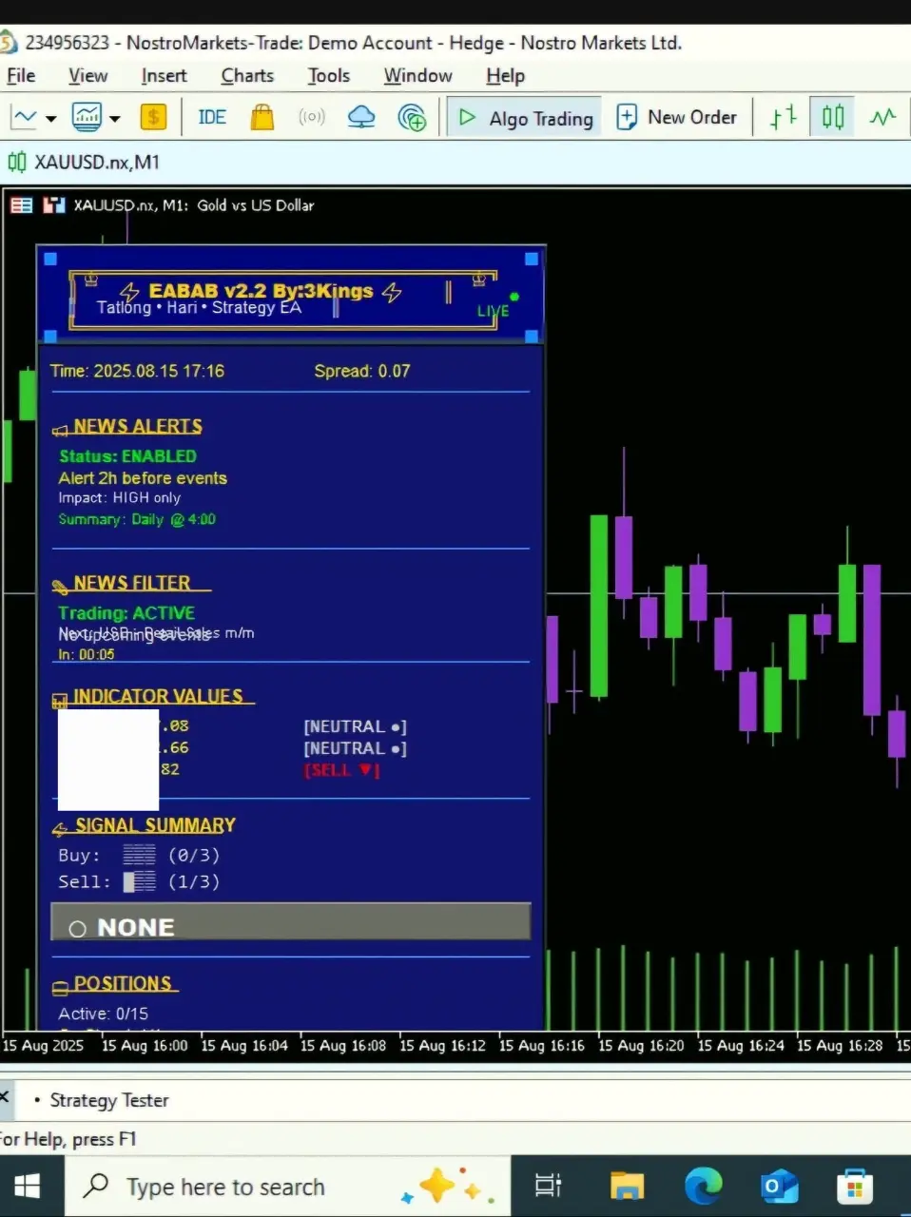Select the XAUUSD.nx,M1 chart tab
The width and height of the screenshot is (911, 1217).
(x=84, y=162)
